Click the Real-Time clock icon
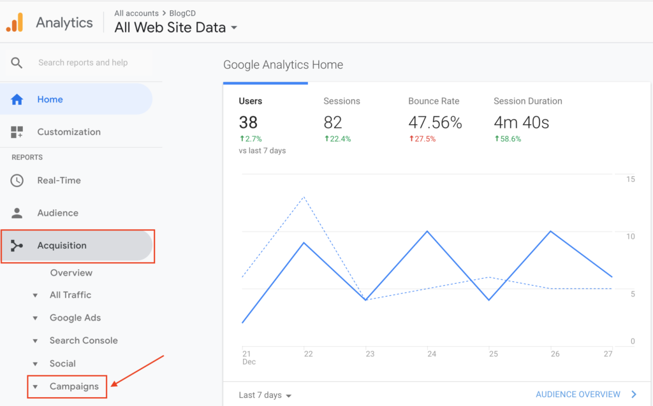The image size is (653, 406). [x=17, y=180]
